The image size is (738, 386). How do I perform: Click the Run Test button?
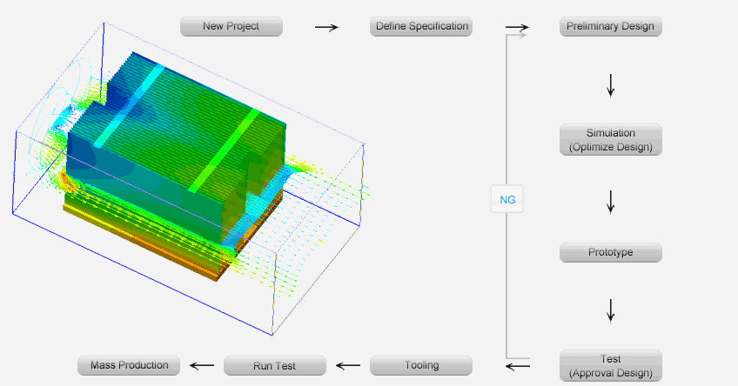click(x=275, y=366)
